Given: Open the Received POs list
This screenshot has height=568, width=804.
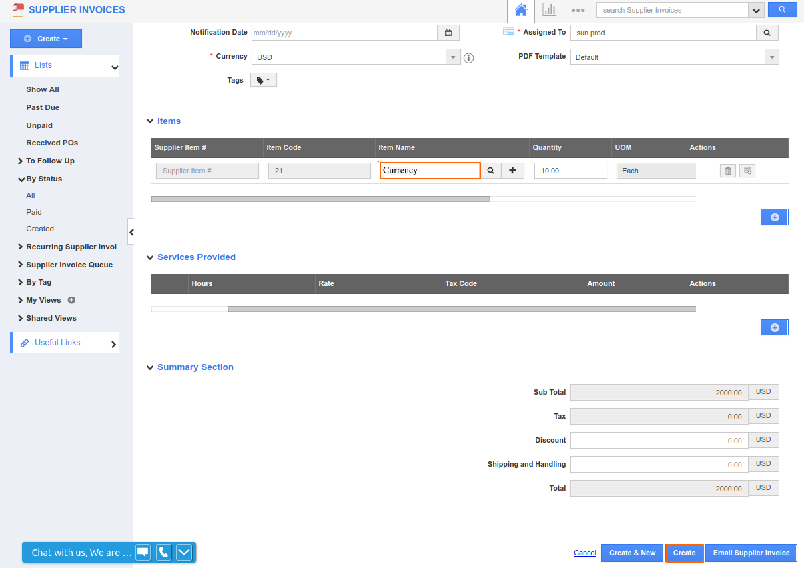Looking at the screenshot, I should click(x=52, y=143).
